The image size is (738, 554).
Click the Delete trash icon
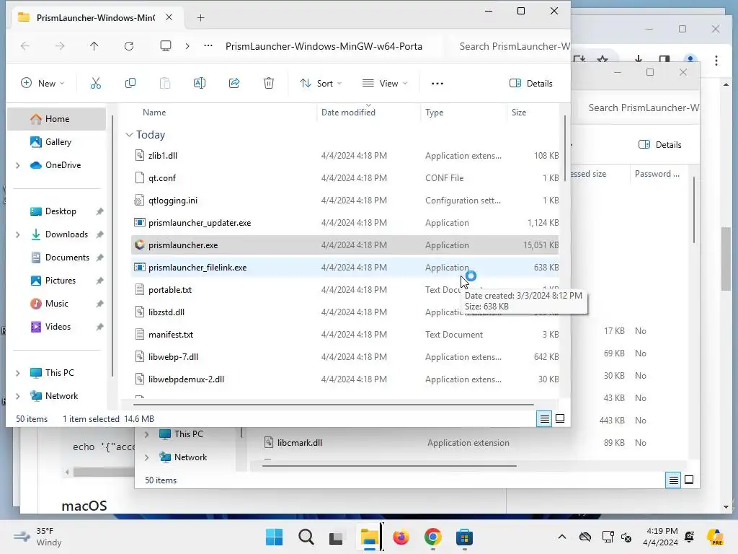(269, 84)
